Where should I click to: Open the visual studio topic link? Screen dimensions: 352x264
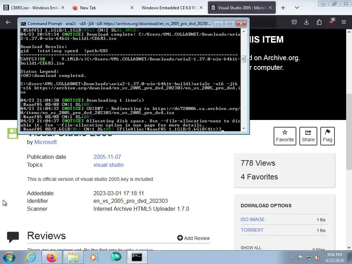(108, 165)
